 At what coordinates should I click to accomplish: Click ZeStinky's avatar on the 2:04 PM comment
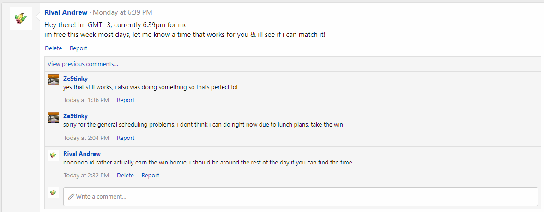tap(53, 117)
